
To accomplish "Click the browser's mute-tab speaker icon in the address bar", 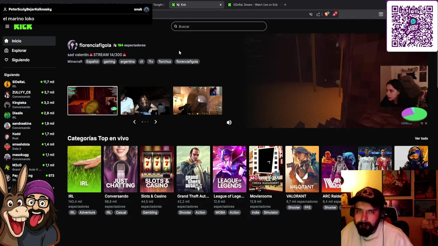I will (311, 14).
